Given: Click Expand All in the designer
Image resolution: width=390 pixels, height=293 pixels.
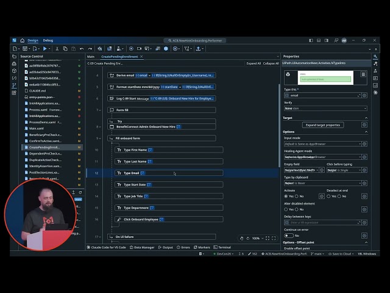Looking at the screenshot, I should (x=253, y=63).
